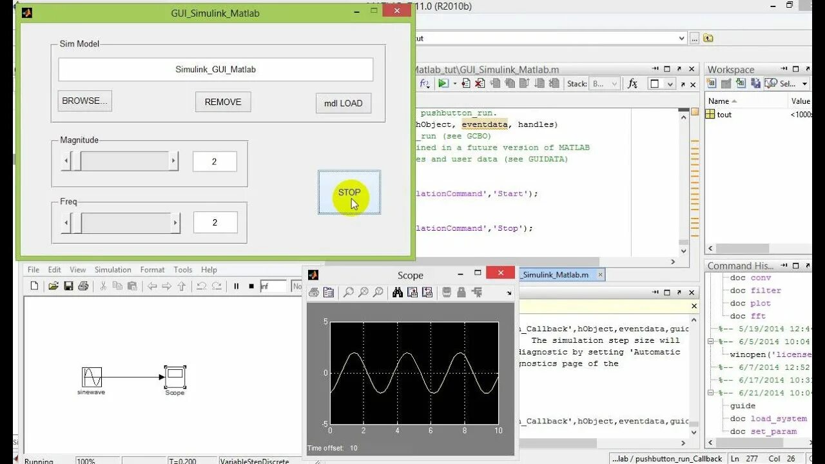Click the new variable icon in Workspace toolbar
Screen dimensions: 825x464
[x=712, y=84]
